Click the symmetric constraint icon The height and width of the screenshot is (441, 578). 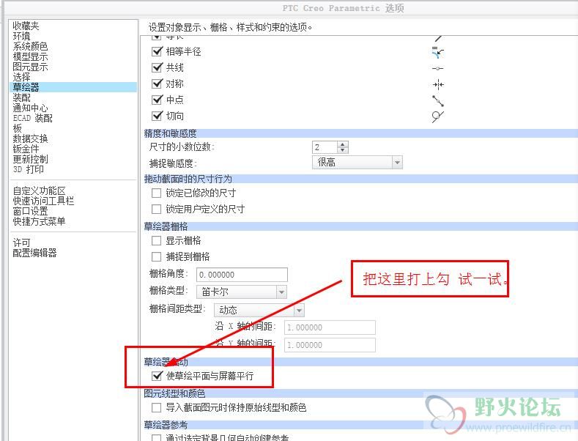438,84
